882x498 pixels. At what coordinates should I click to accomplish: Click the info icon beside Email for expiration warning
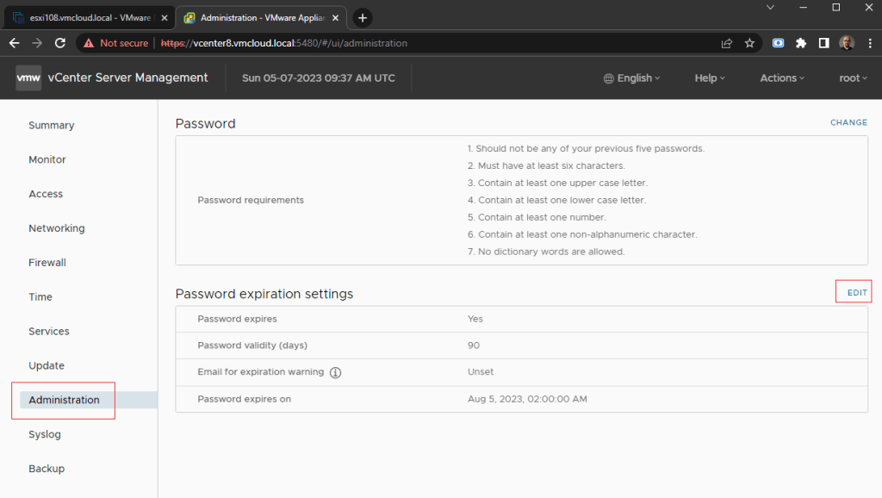pos(336,373)
